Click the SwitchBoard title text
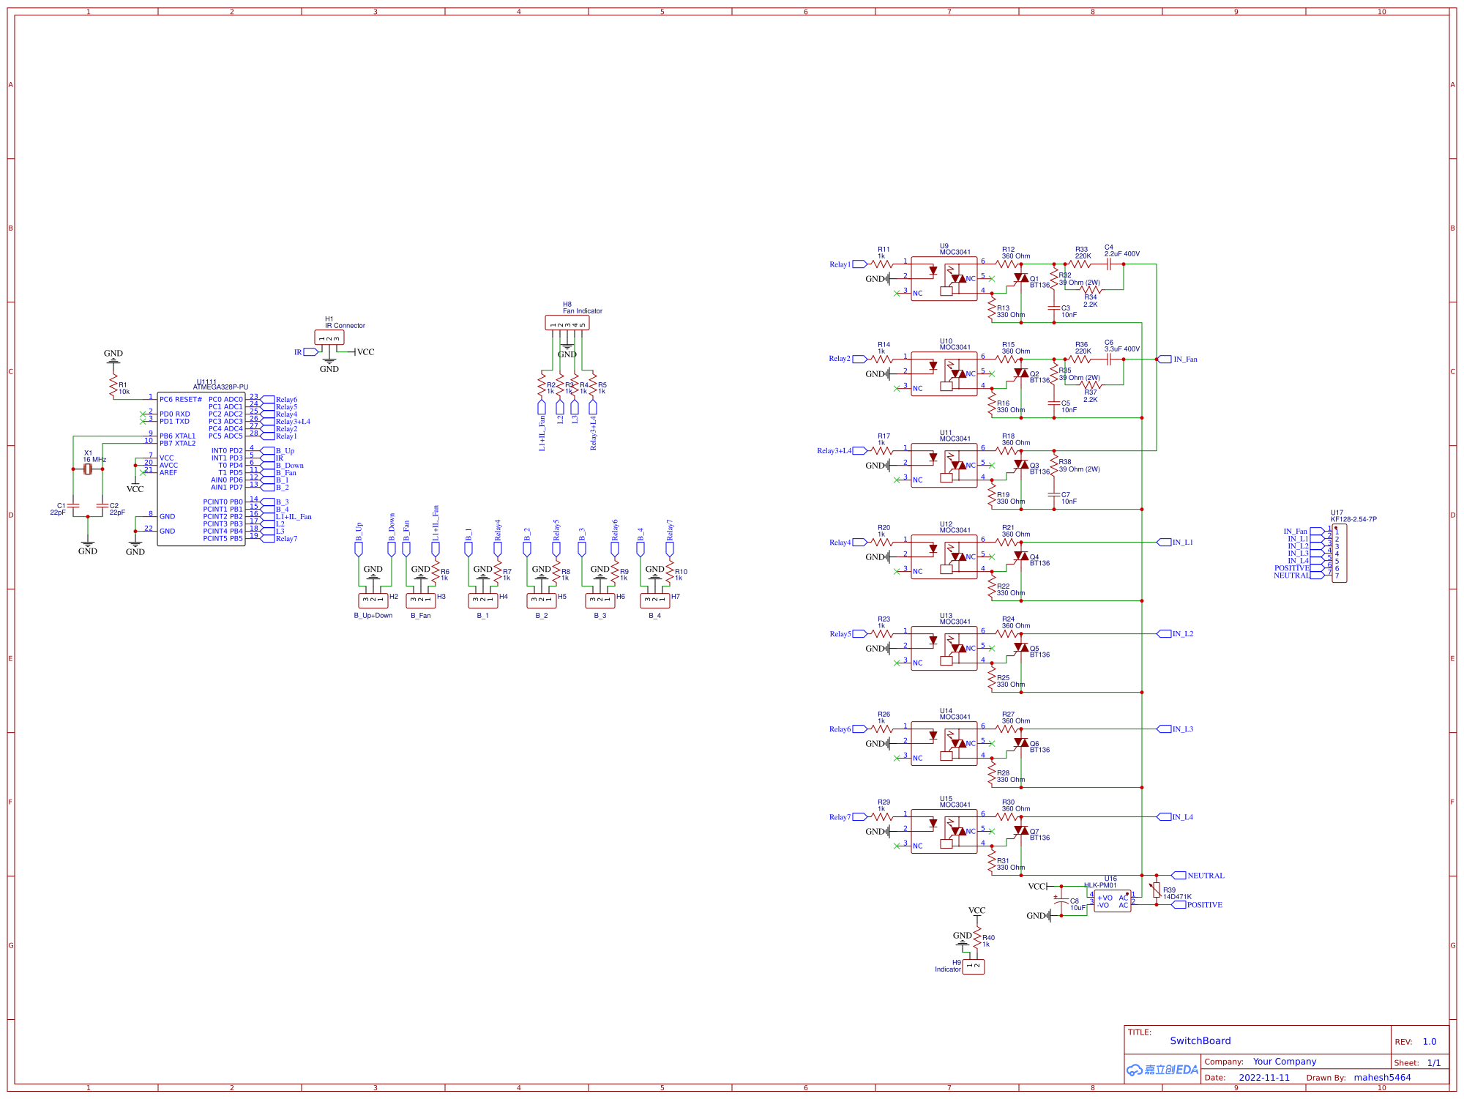 point(1200,1040)
